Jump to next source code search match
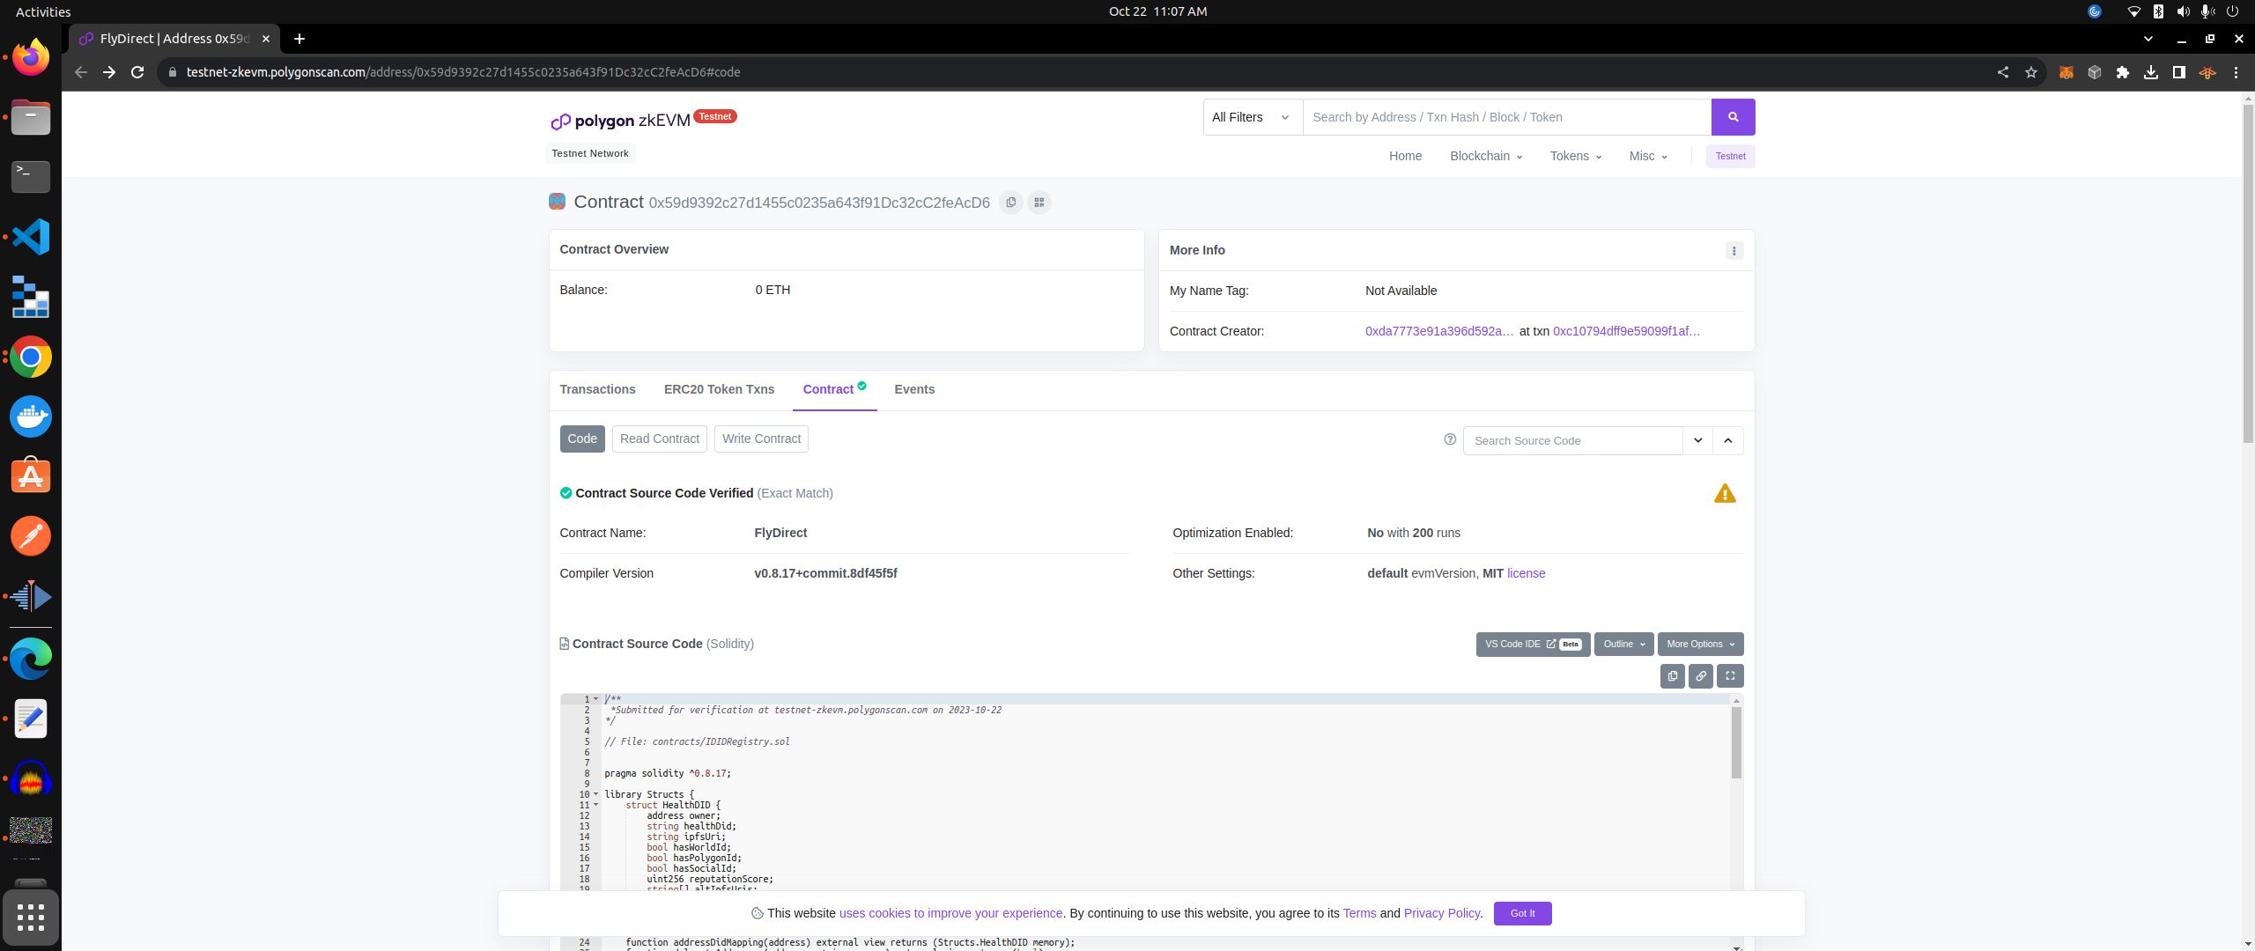Viewport: 2255px width, 951px height. tap(1697, 440)
